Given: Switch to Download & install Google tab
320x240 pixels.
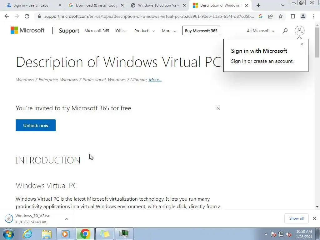Looking at the screenshot, I should [97, 6].
